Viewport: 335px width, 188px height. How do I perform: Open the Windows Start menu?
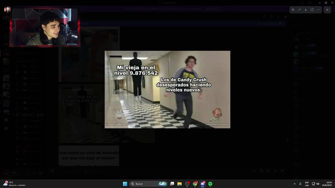click(x=125, y=184)
